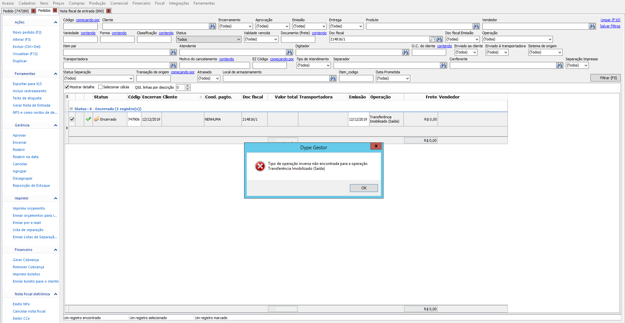Viewport: 625px width, 323px height.
Task: Close the Nota fiscal de entrada tab
Action: (x=109, y=11)
